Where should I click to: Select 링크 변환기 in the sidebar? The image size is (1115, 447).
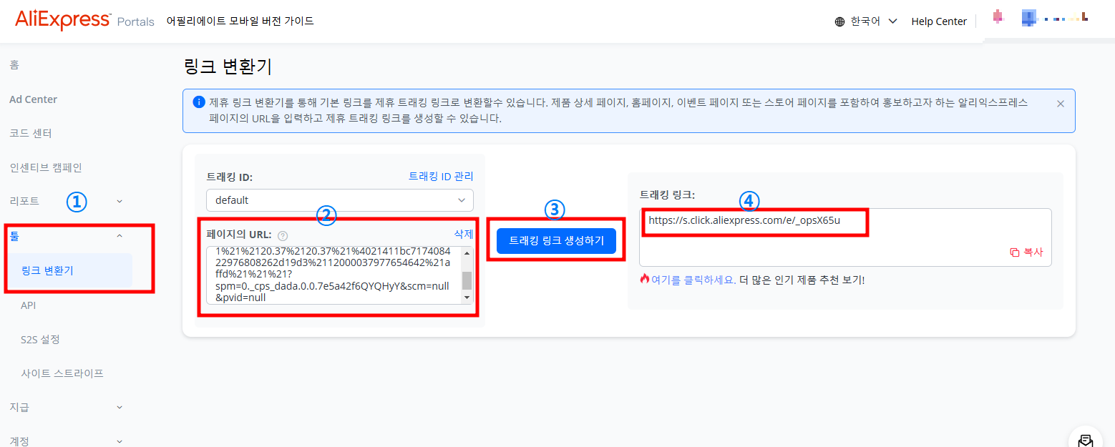tap(69, 270)
